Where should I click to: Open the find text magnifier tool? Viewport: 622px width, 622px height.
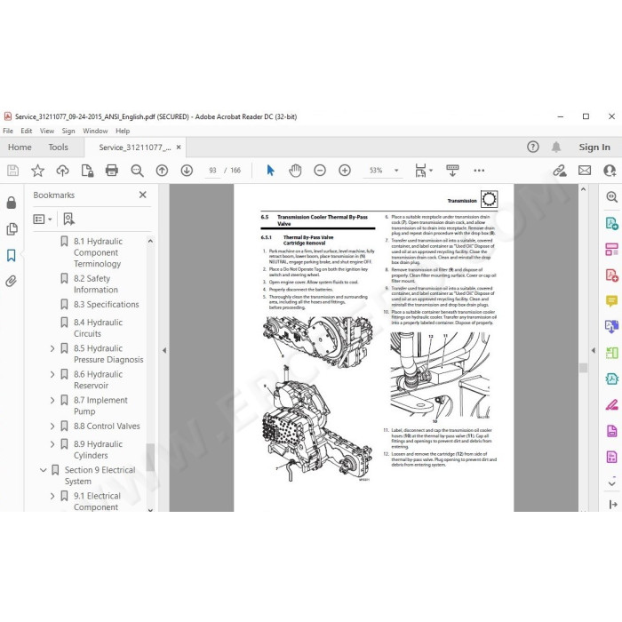click(x=137, y=171)
